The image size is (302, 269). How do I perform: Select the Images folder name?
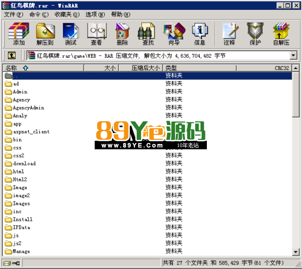coord(21,204)
